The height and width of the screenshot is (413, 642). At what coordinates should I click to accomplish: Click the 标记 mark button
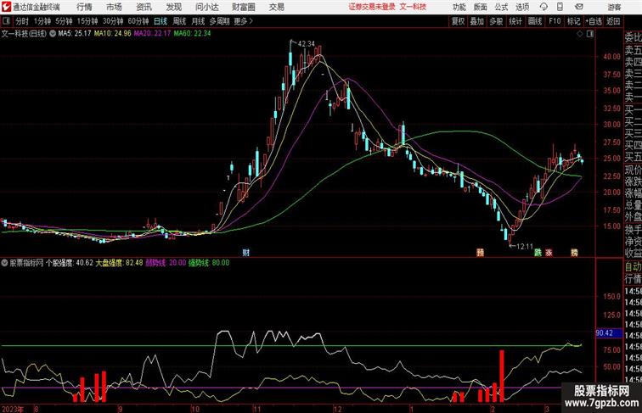(x=573, y=21)
